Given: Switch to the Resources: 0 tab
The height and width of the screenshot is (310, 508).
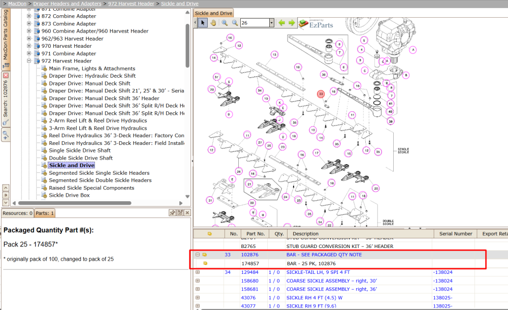Looking at the screenshot, I should click(x=17, y=213).
